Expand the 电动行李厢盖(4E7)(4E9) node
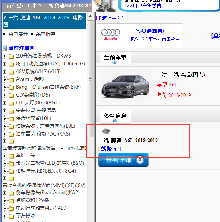This screenshot has width=220, height=222. tap(4, 209)
